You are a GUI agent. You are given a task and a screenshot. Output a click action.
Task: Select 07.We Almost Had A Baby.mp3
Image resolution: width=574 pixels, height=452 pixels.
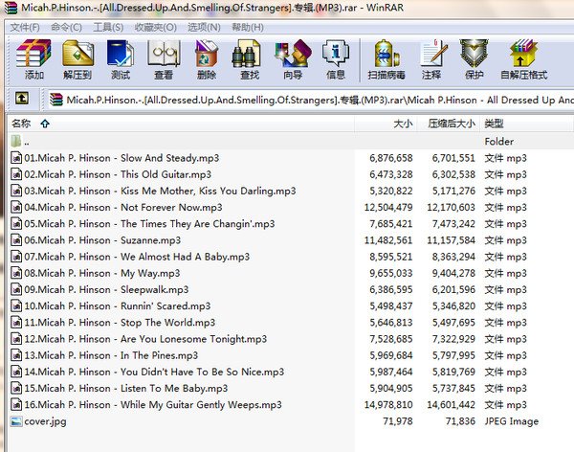coord(137,257)
